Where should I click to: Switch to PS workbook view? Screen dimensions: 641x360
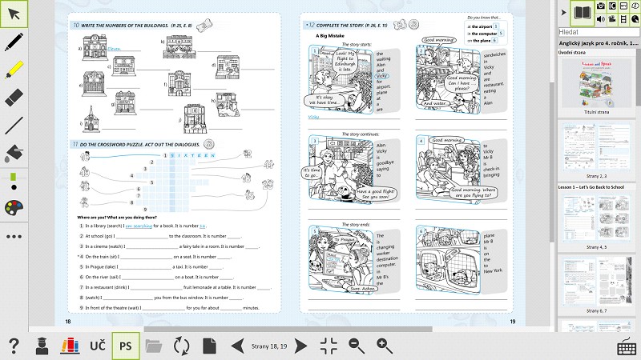tap(126, 346)
